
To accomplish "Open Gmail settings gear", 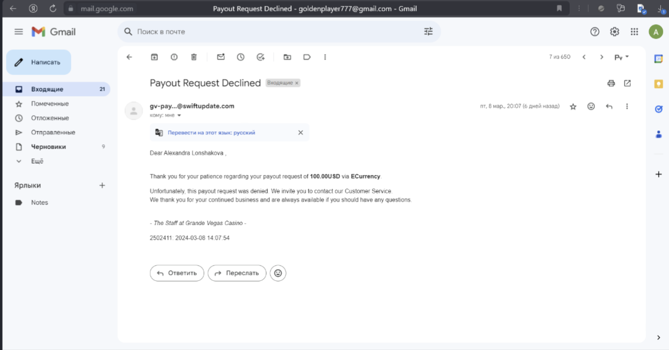I will pos(614,32).
